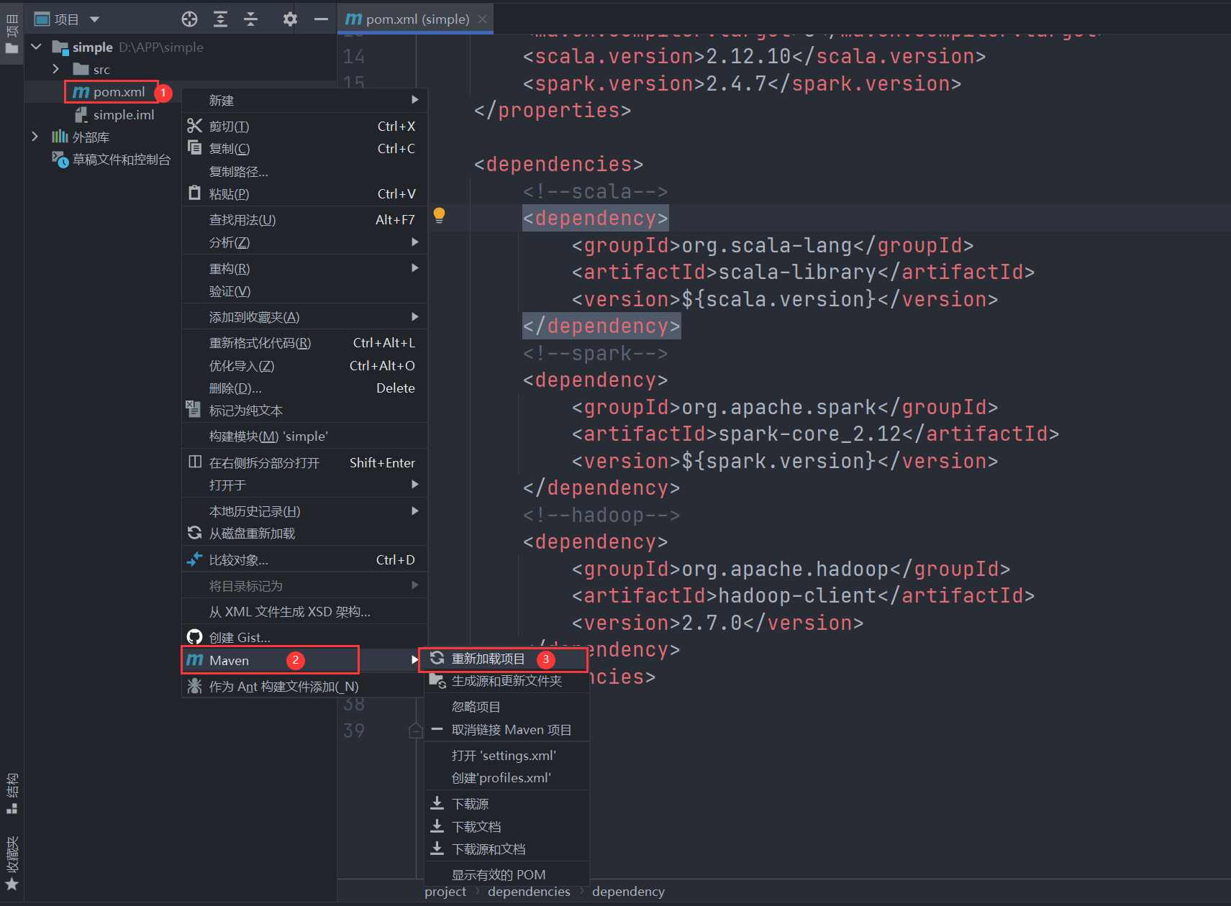This screenshot has height=906, width=1231.
Task: Click the expand all icon in project panel
Action: pyautogui.click(x=221, y=19)
